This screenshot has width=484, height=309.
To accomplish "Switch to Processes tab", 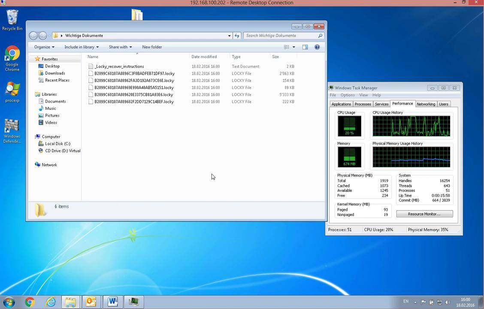I will coord(363,104).
